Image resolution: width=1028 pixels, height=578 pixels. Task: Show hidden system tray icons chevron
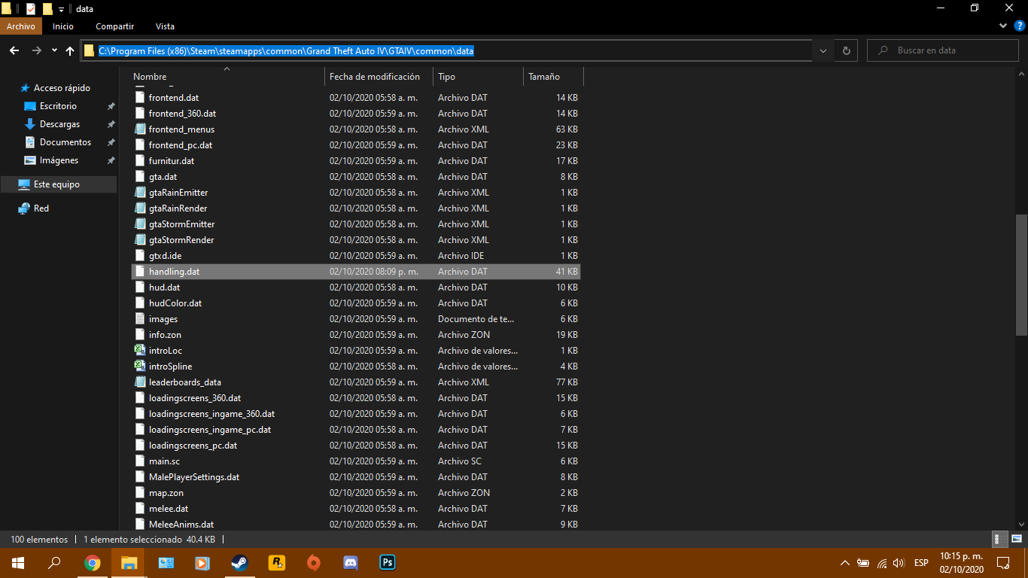(x=845, y=563)
